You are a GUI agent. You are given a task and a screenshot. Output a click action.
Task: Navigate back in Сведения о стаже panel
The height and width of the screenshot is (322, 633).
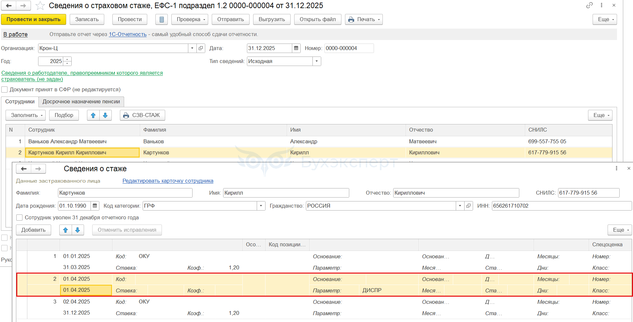click(x=24, y=169)
